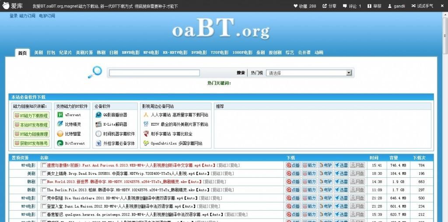Click the BitTorrent green logo icon
This screenshot has height=222, width=448.
[x=60, y=143]
